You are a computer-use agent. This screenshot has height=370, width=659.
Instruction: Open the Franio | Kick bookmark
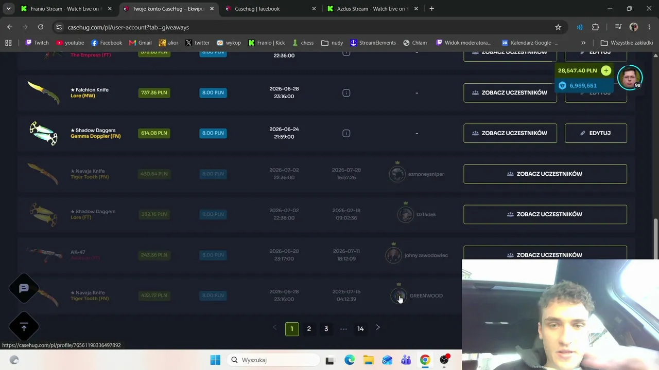266,43
